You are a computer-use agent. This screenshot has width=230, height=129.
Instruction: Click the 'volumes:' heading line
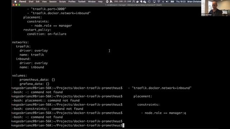[20, 76]
